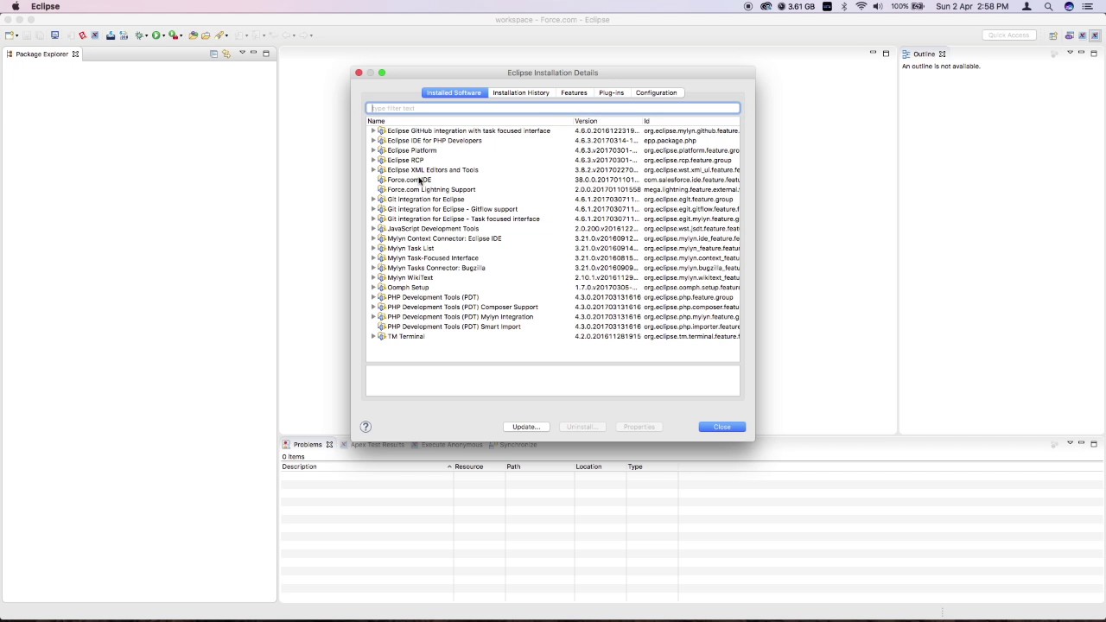Switch to the Plug-ins tab

click(612, 92)
